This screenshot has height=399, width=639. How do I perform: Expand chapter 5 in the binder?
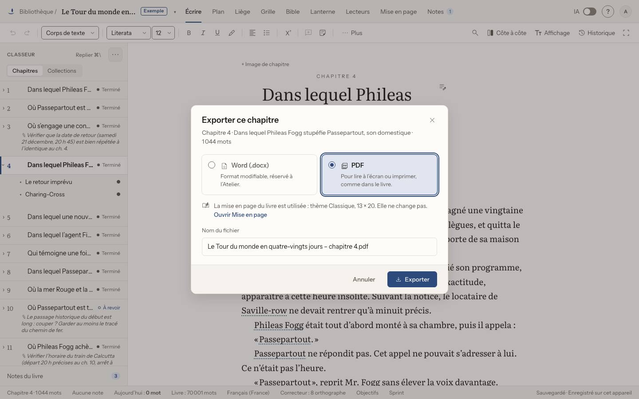point(4,217)
